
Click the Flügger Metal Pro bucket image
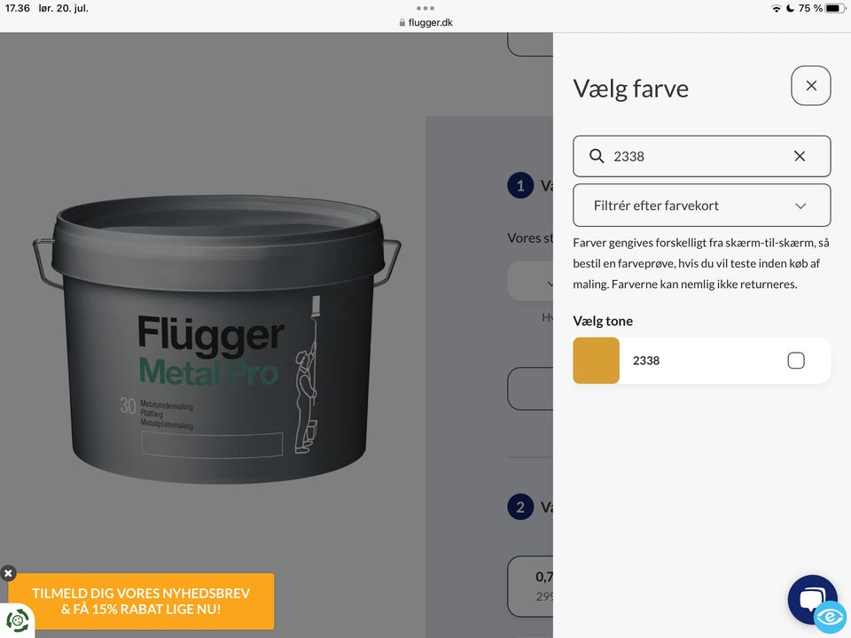(x=216, y=339)
